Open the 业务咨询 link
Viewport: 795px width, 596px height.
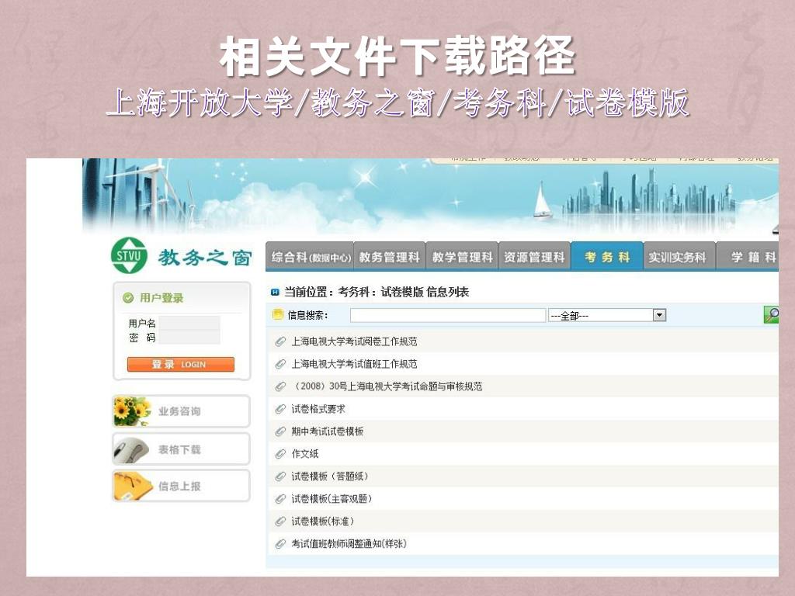pos(181,411)
